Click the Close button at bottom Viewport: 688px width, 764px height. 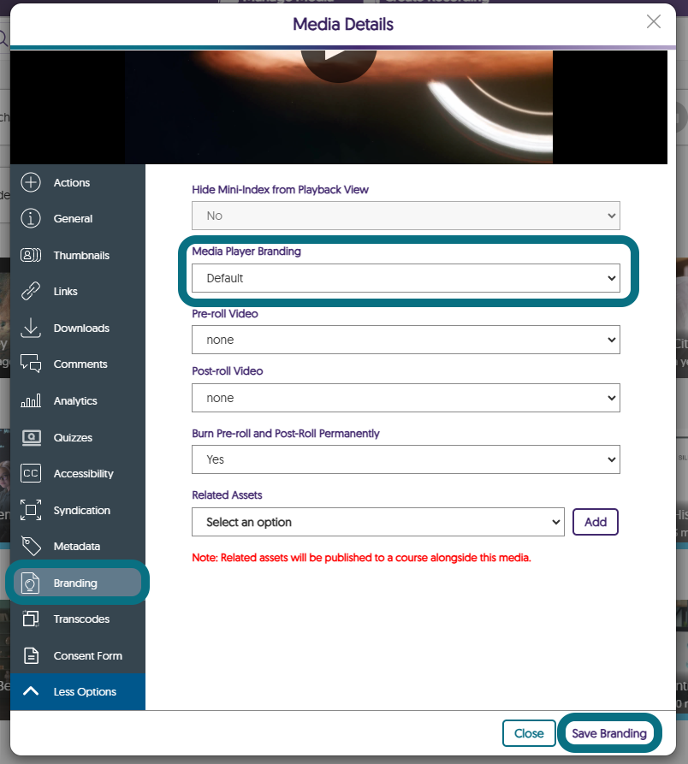click(x=529, y=733)
